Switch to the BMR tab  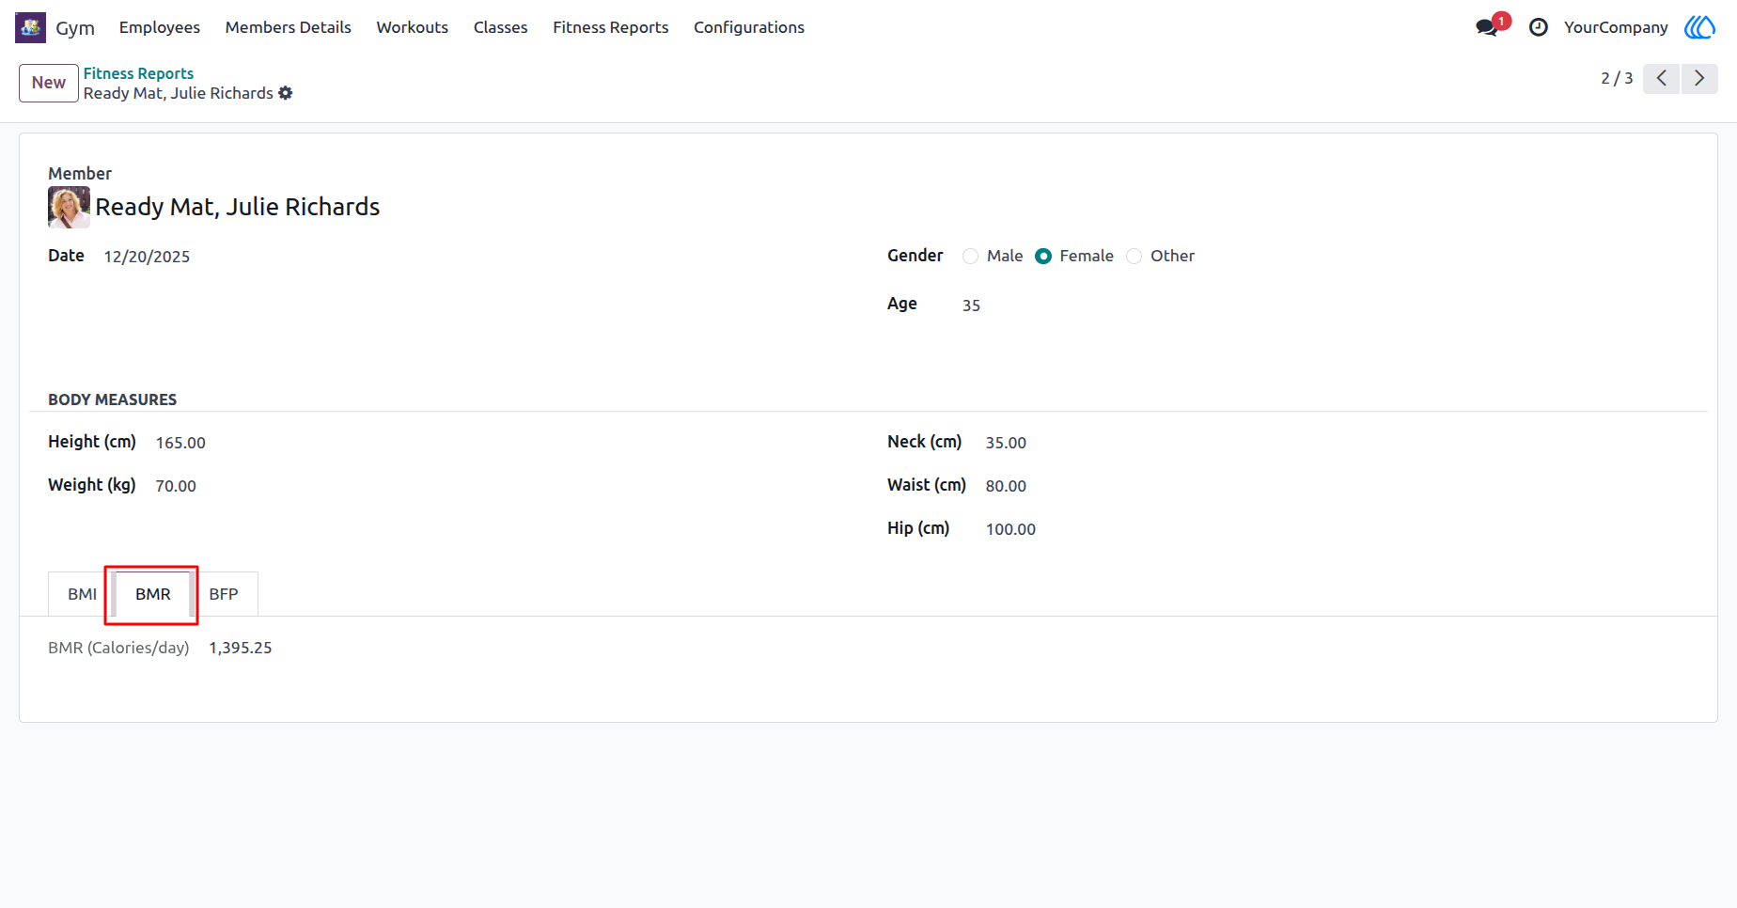point(153,594)
